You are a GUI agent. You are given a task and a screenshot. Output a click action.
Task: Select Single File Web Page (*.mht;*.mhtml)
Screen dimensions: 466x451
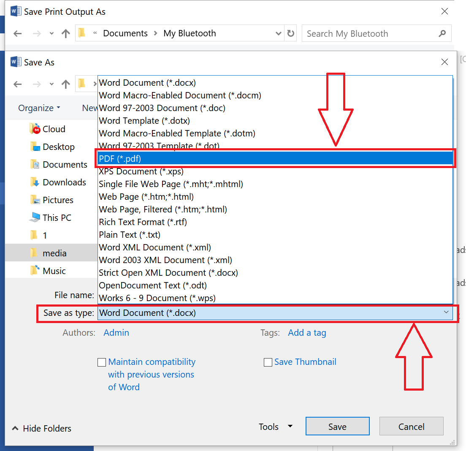275,184
